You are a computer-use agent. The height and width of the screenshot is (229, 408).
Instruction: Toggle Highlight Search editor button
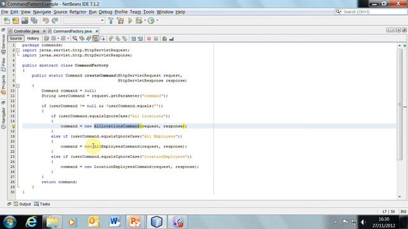(96, 38)
